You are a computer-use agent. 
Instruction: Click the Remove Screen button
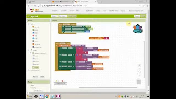72,16
